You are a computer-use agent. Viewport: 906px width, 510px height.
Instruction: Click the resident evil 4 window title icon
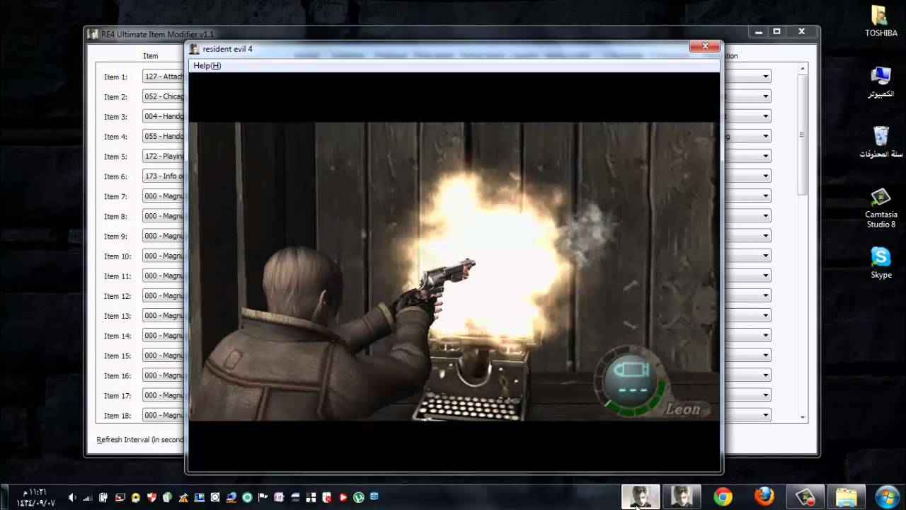195,49
